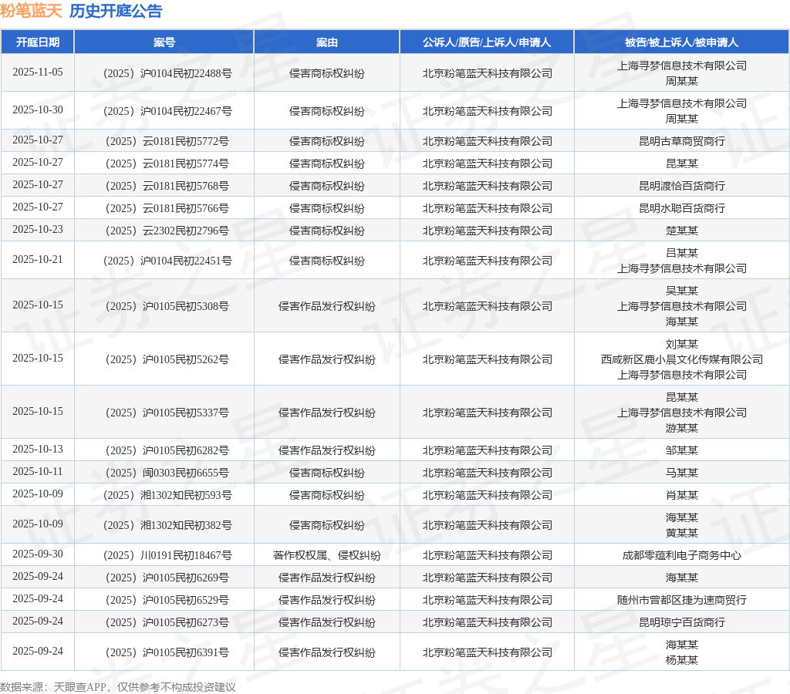The height and width of the screenshot is (694, 790).
Task: Click the 开庭日期 column header
Action: pos(38,42)
